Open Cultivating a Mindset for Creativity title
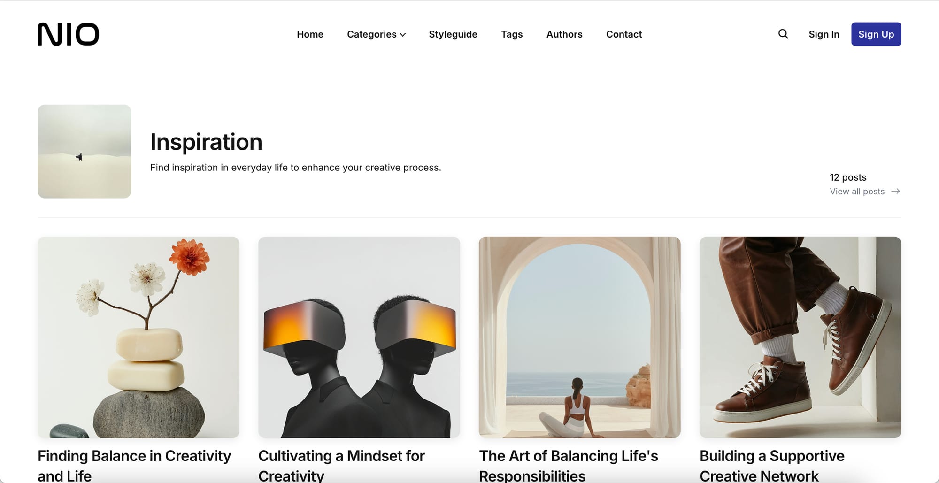939x483 pixels. (x=341, y=466)
